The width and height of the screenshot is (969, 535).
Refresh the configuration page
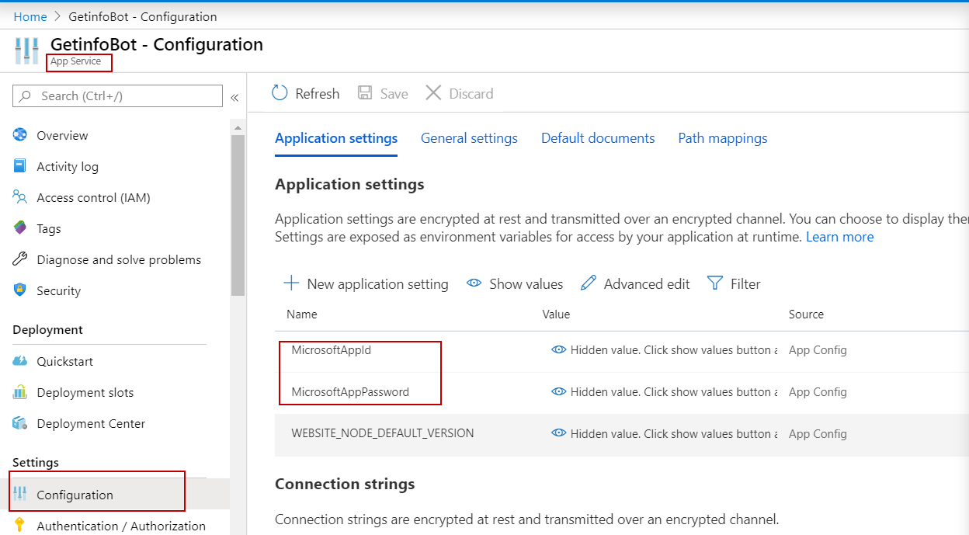point(305,93)
